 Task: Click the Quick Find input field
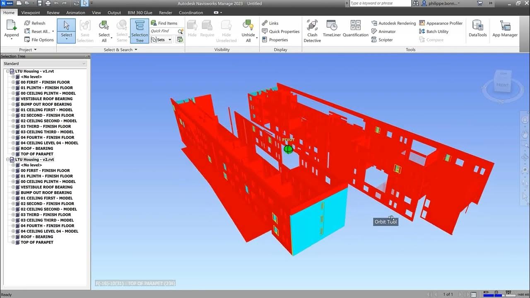[x=164, y=31]
